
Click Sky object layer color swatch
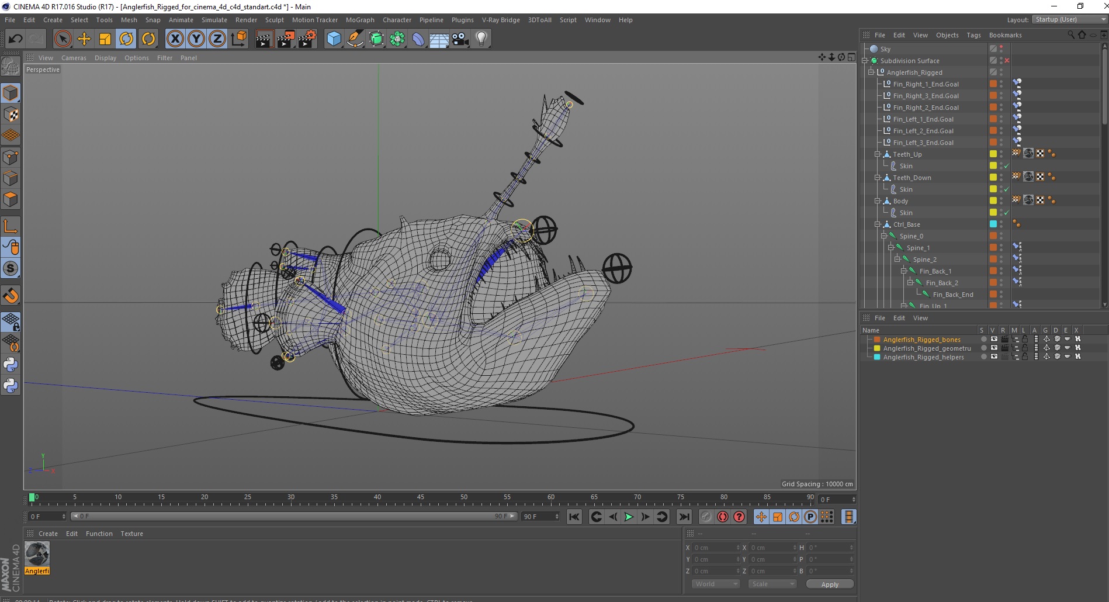993,49
